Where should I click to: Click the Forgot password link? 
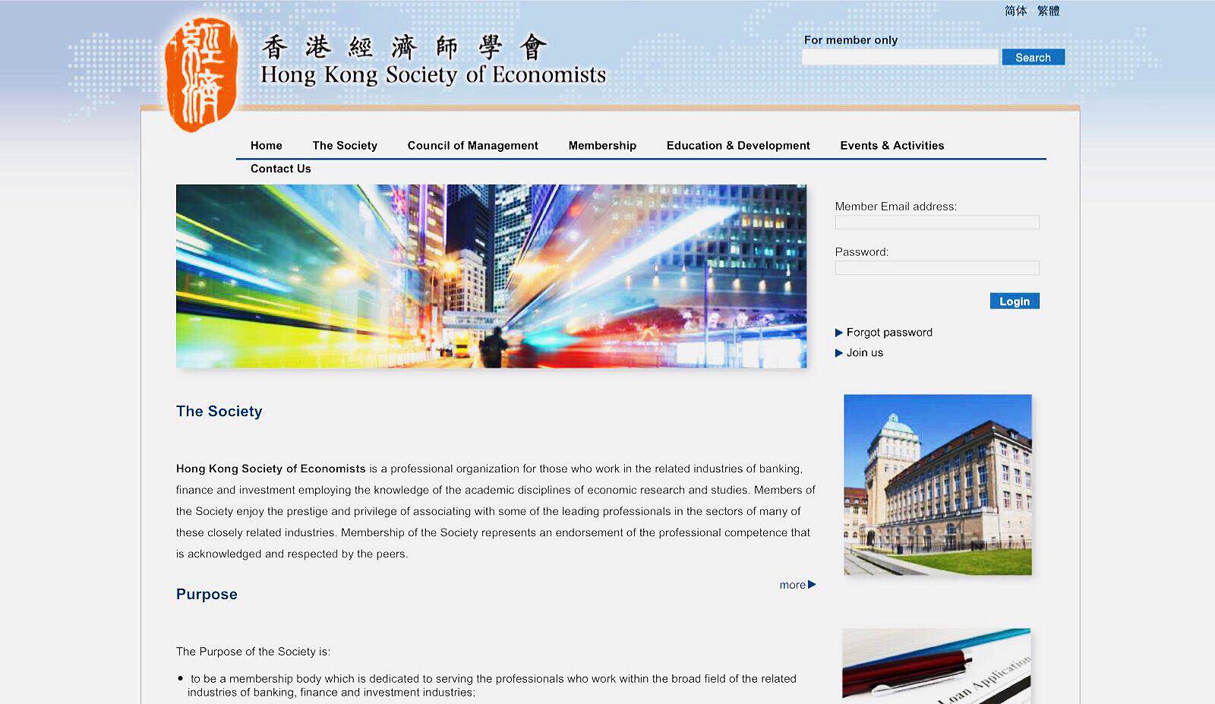click(x=889, y=333)
